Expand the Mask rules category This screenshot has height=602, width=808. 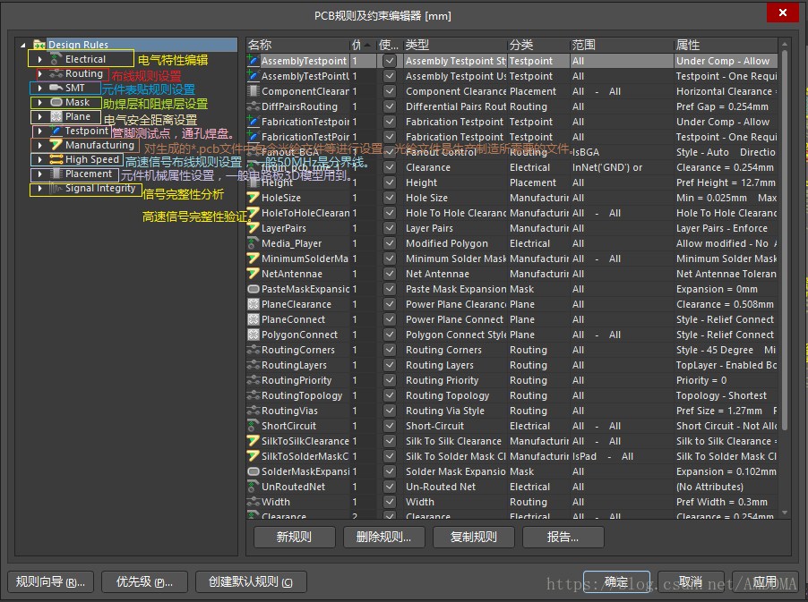tap(39, 102)
